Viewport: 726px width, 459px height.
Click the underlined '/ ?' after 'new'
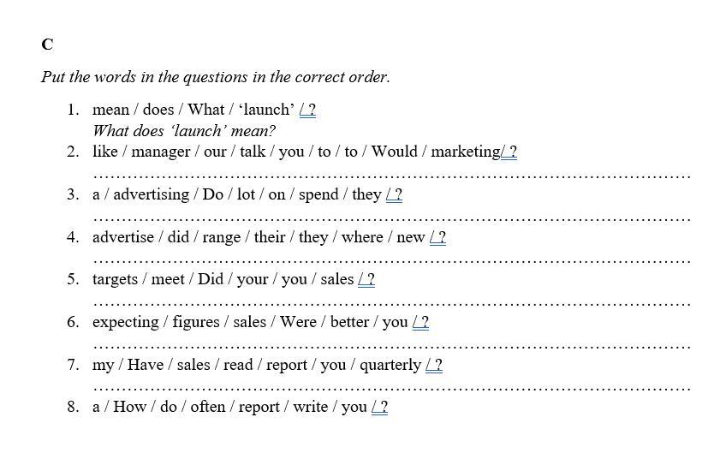[x=437, y=237]
